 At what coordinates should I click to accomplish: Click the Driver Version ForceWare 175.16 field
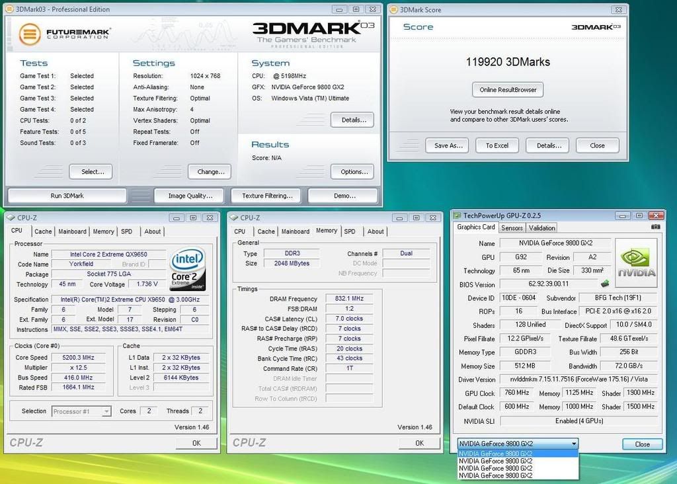(x=578, y=379)
